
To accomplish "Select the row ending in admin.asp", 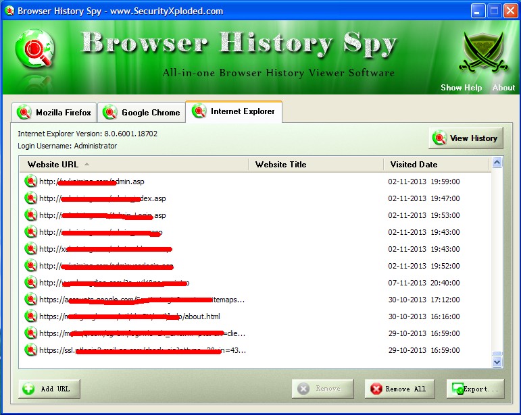I will pyautogui.click(x=255, y=182).
